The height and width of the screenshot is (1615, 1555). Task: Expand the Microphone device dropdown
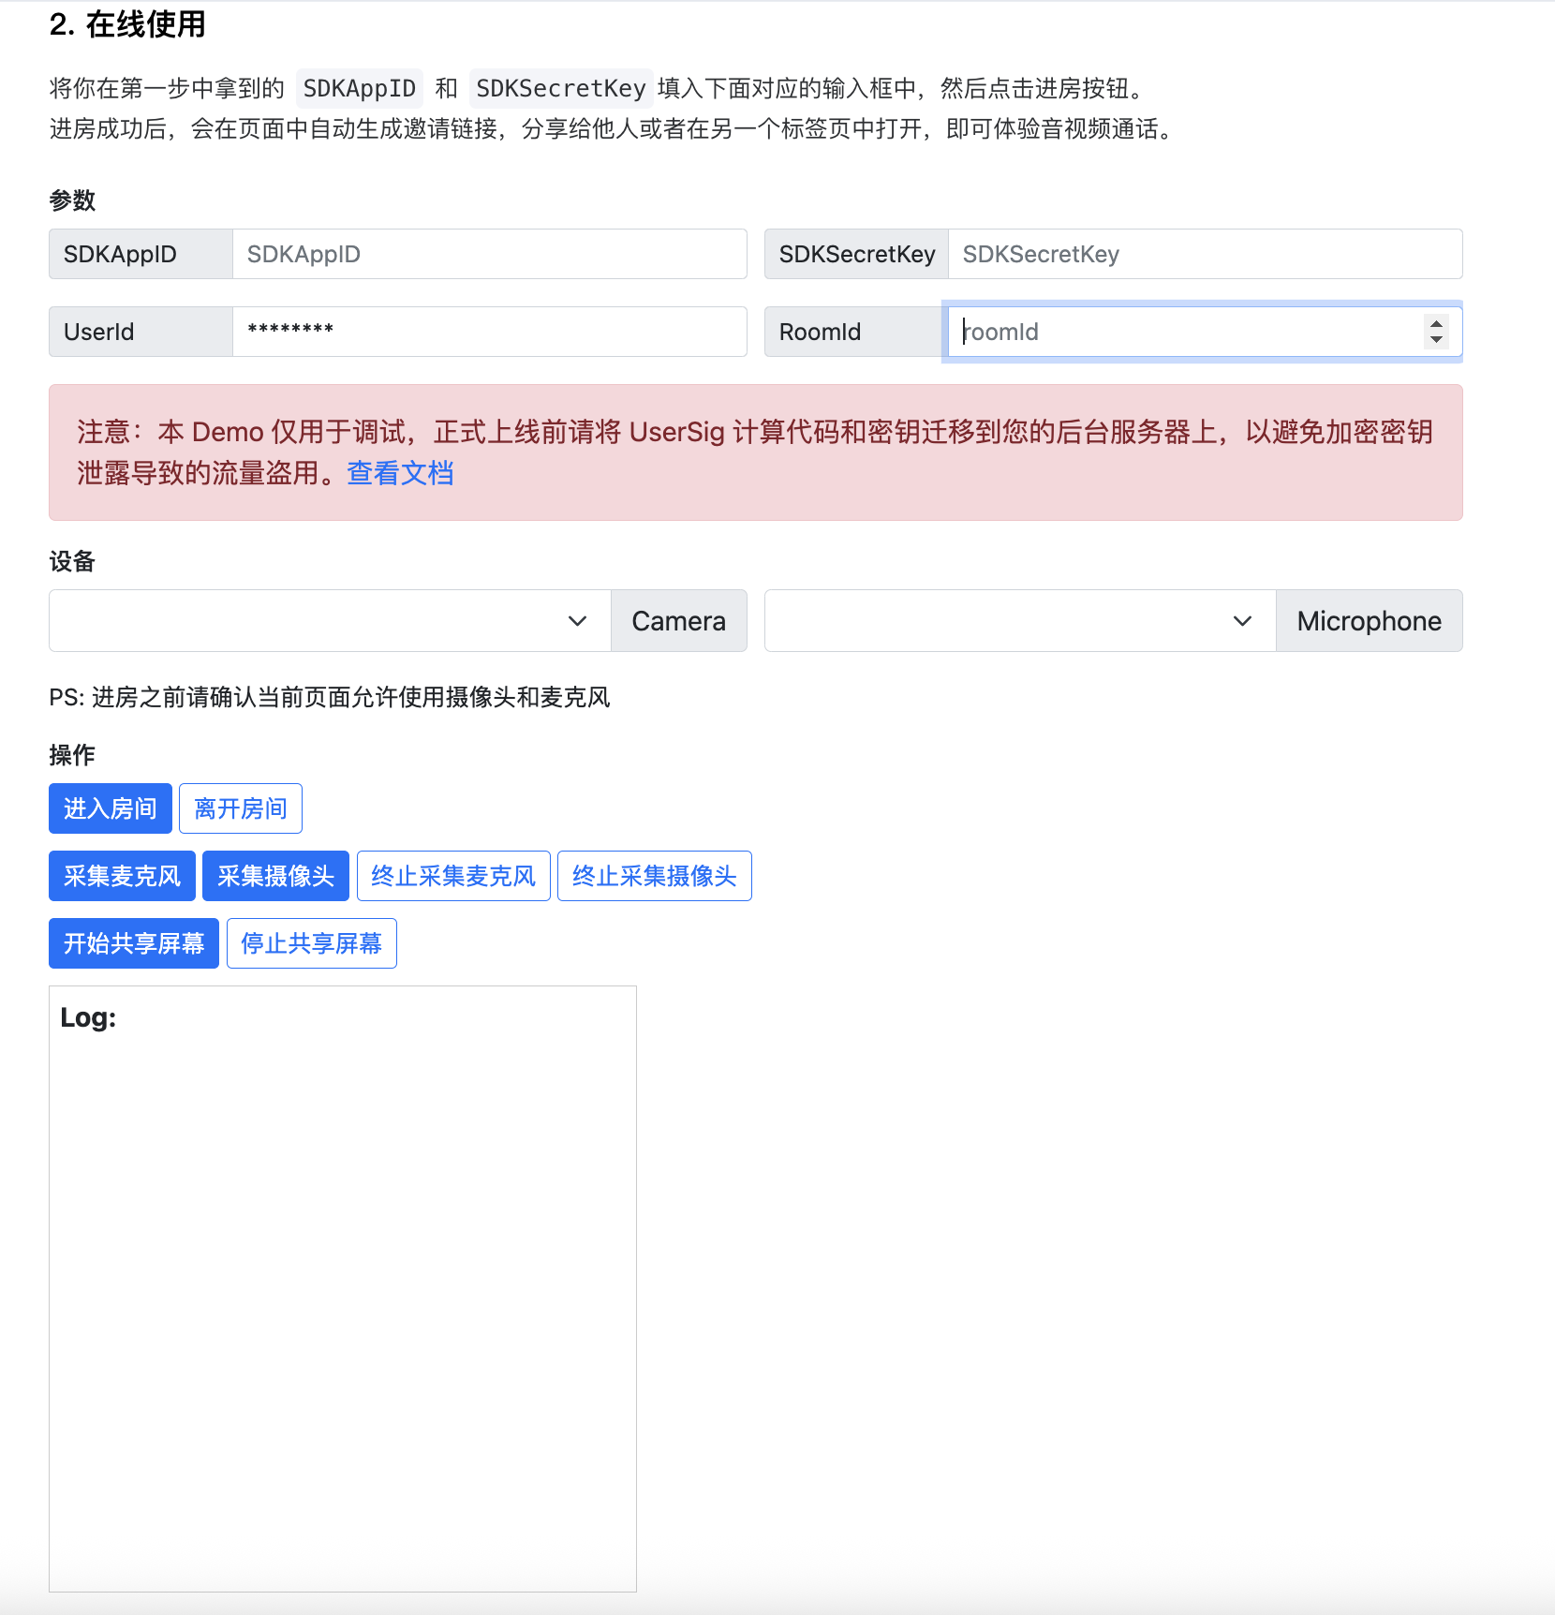pyautogui.click(x=1020, y=620)
